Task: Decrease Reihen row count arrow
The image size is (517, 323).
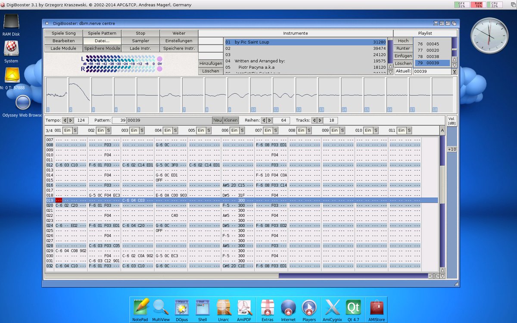Action: (x=264, y=121)
